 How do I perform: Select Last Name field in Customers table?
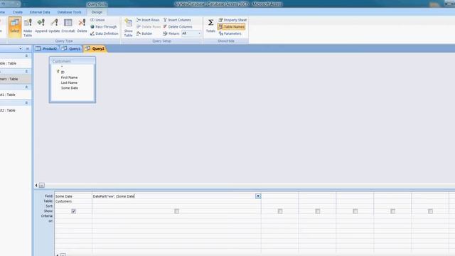[69, 82]
